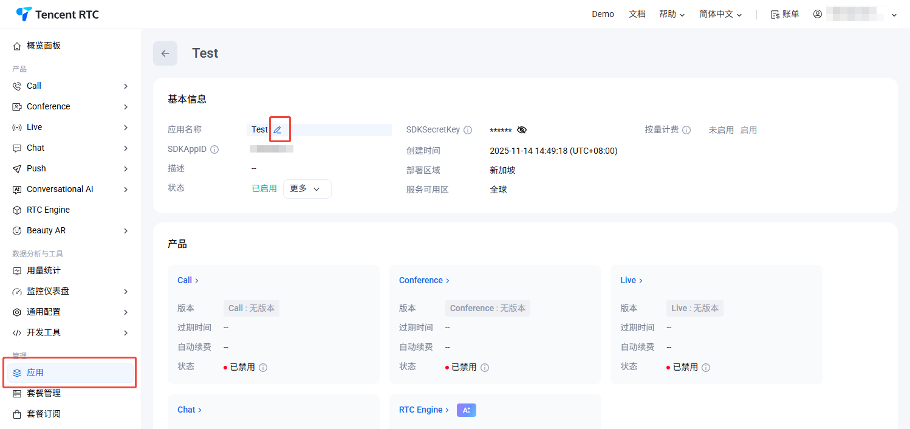Viewport: 910px width, 429px height.
Task: Reveal SDKSecretKey with the eye icon
Action: [x=522, y=129]
